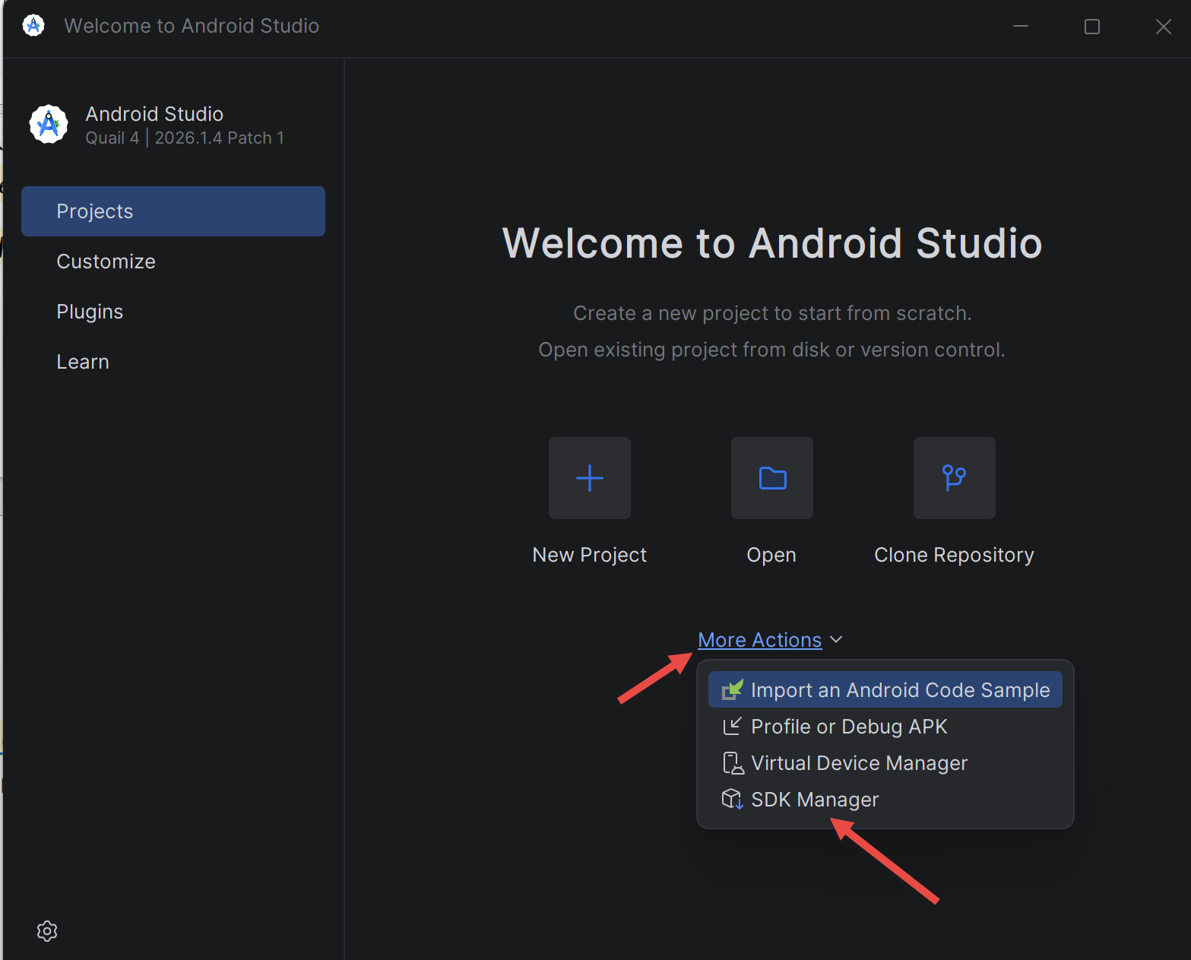Open the settings gear in sidebar bottom
The image size is (1191, 960).
tap(47, 931)
